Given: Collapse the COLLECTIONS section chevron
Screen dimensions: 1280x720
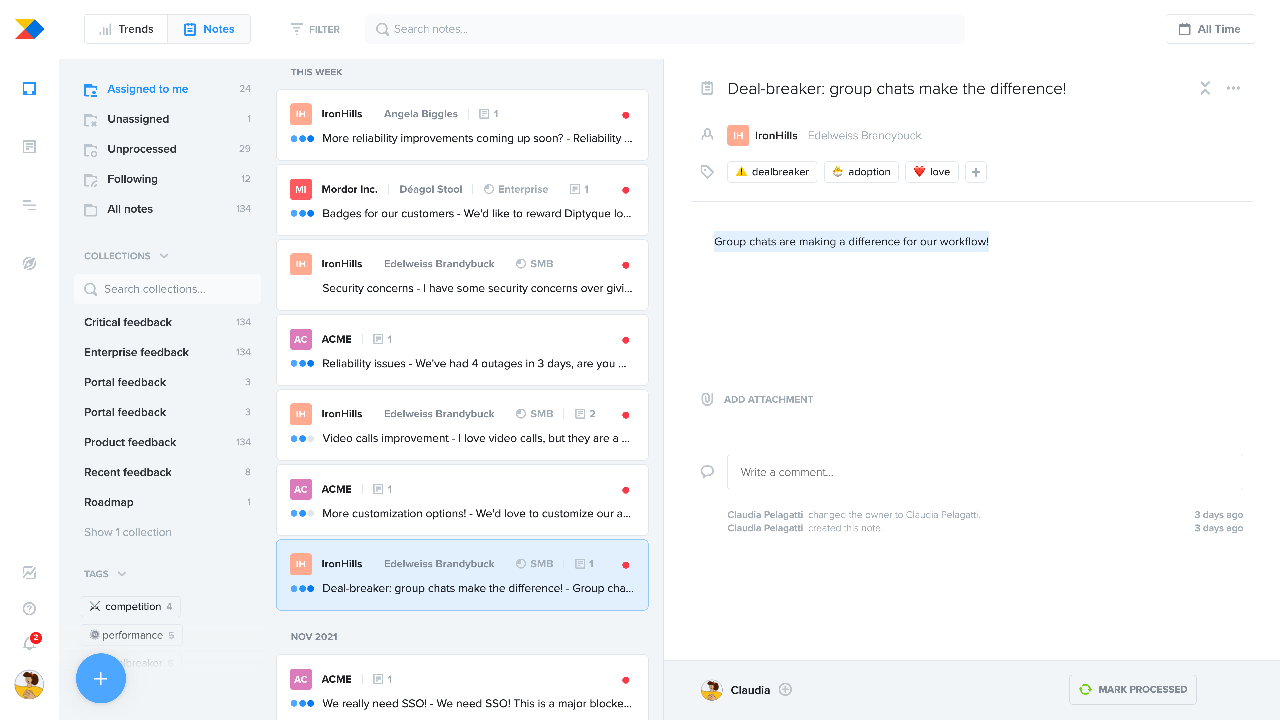Looking at the screenshot, I should (x=164, y=256).
